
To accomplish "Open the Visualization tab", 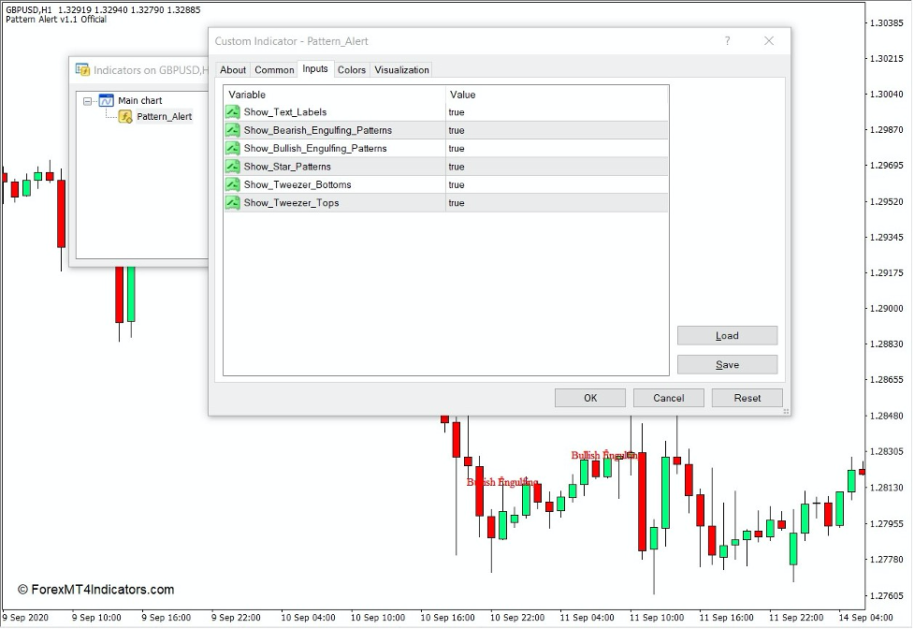I will pyautogui.click(x=401, y=69).
